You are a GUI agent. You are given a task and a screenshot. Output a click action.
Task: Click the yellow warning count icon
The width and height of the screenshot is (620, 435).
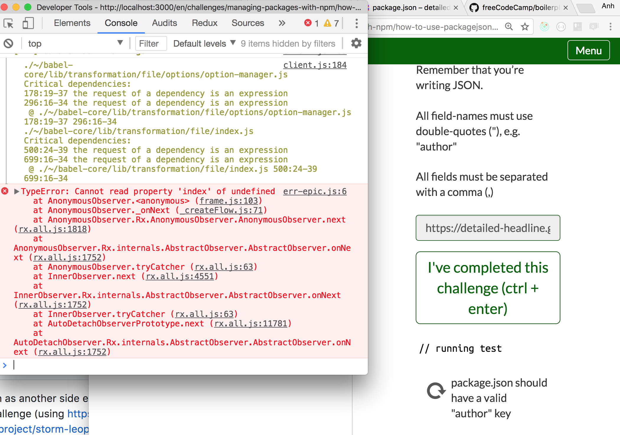pos(327,23)
